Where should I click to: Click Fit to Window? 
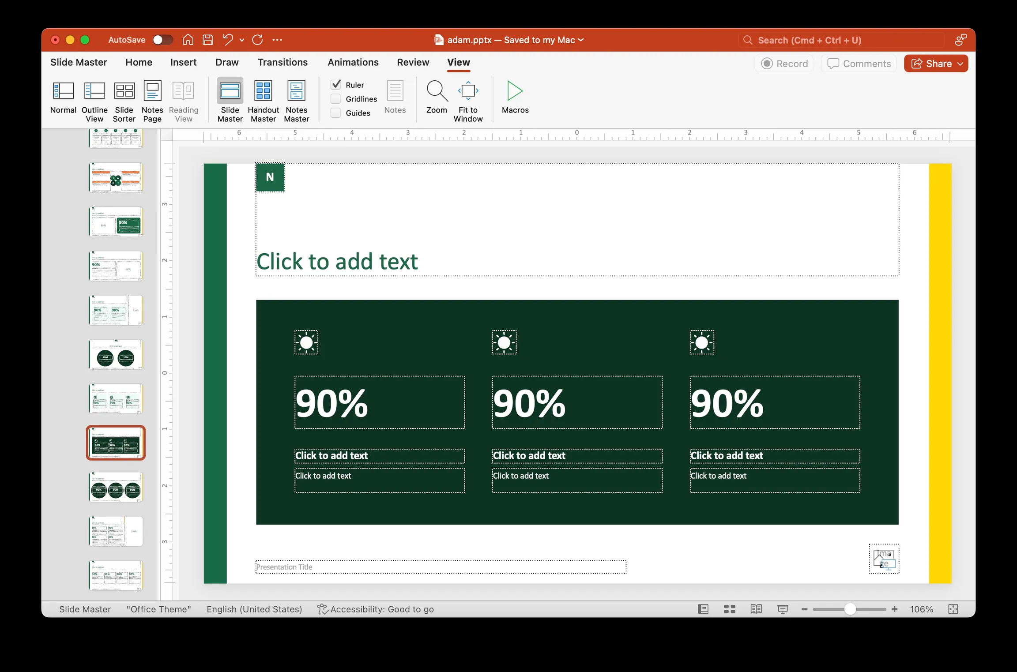coord(468,101)
